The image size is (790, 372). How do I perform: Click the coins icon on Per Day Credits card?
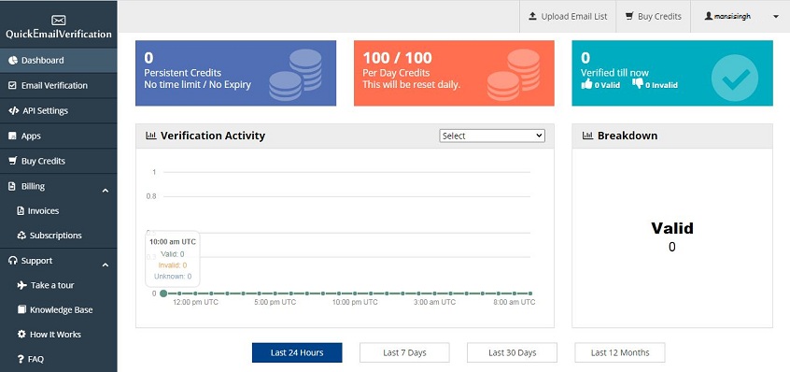click(514, 75)
